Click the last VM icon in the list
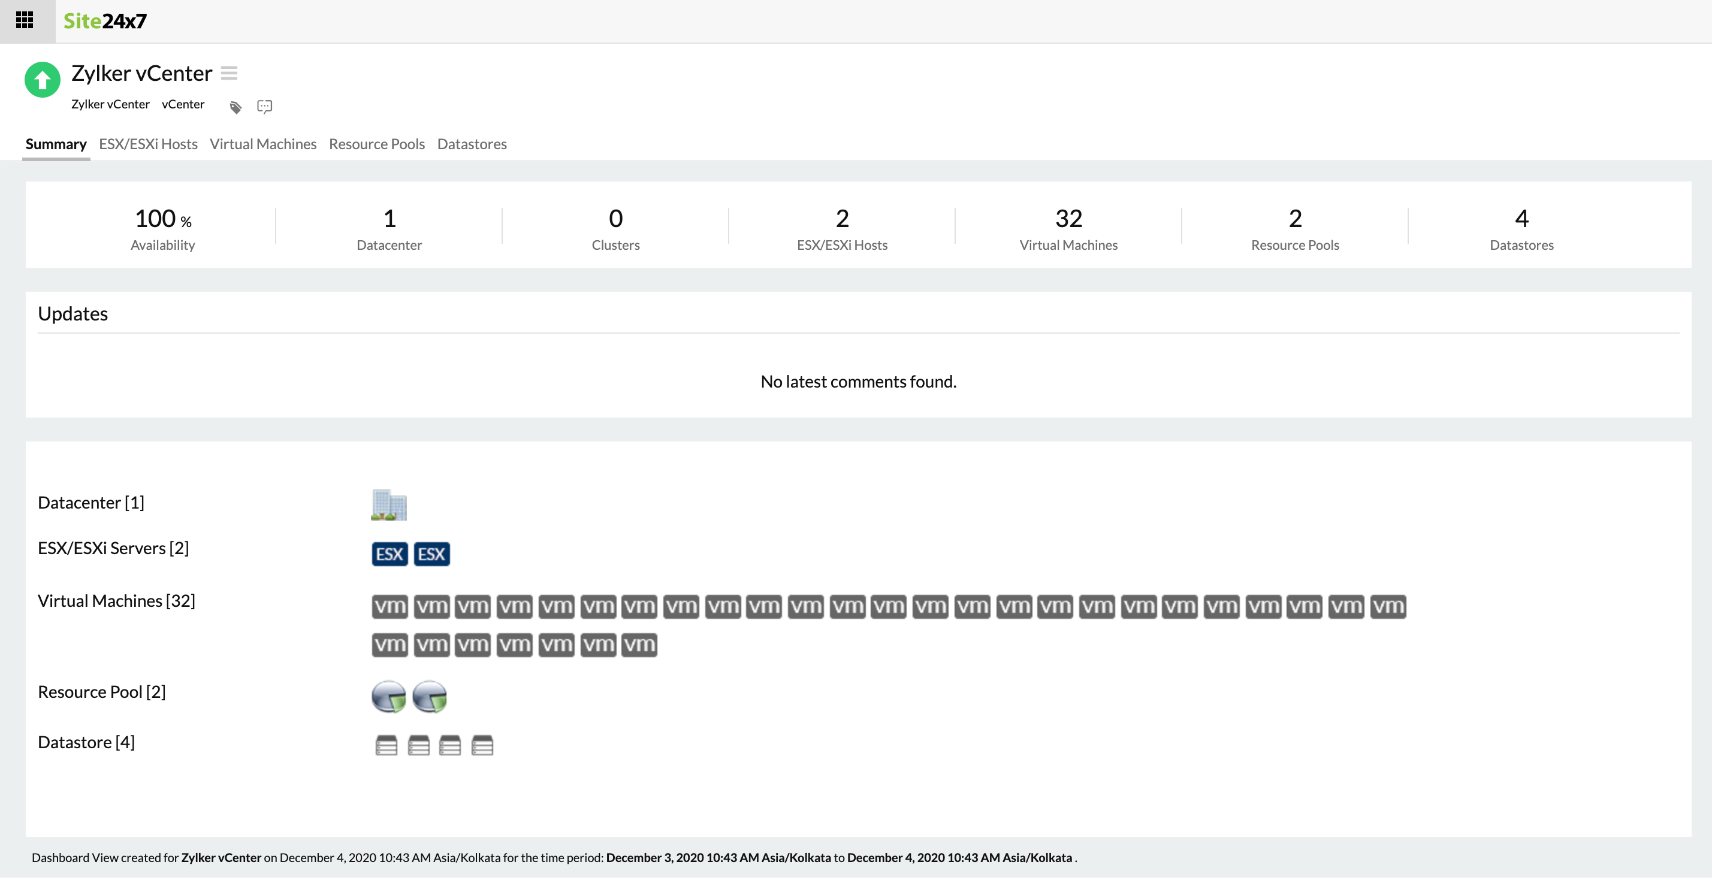This screenshot has height=883, width=1712. coord(640,644)
